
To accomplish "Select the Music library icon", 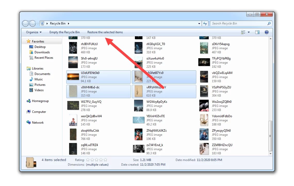I will 31,79.
